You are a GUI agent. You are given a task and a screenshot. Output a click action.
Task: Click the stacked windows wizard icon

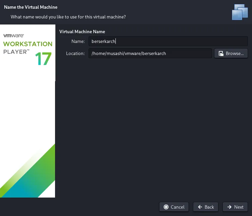click(x=240, y=12)
